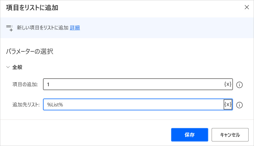The width and height of the screenshot is (254, 146).
Task: Click the 全般 section header label
Action: click(17, 67)
